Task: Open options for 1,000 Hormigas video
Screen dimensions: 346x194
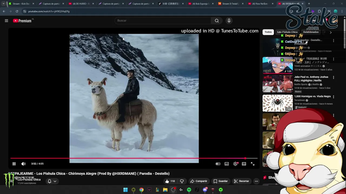Action: (334, 97)
